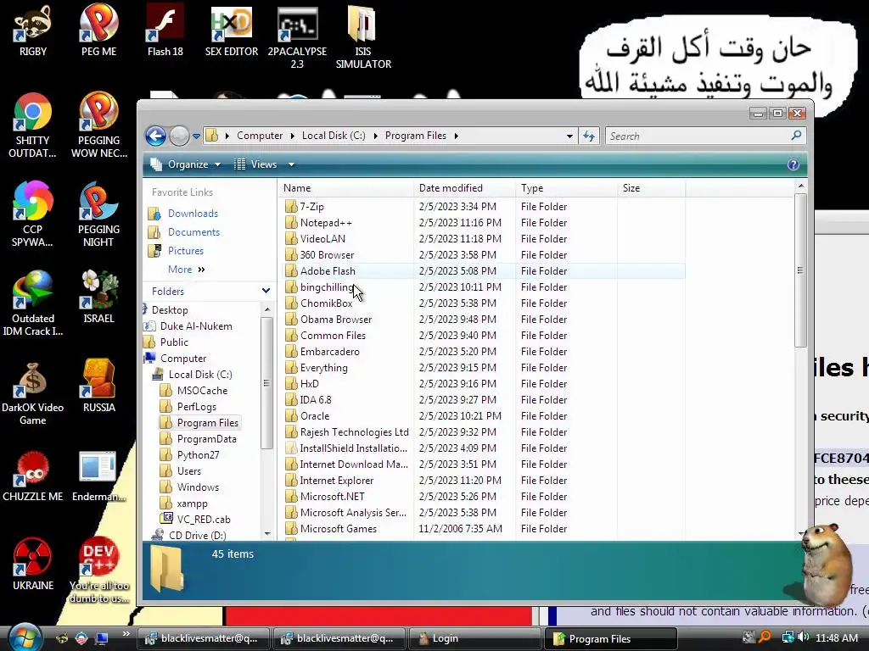Select Python27 in the folder tree

click(x=198, y=455)
